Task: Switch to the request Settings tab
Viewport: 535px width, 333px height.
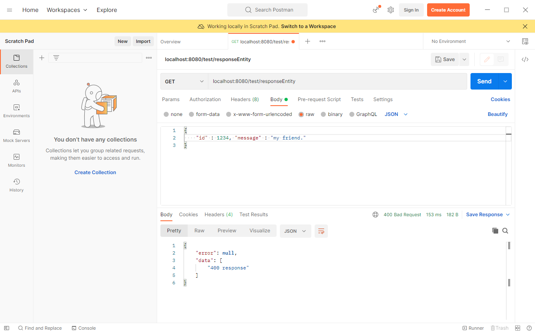Action: point(383,99)
